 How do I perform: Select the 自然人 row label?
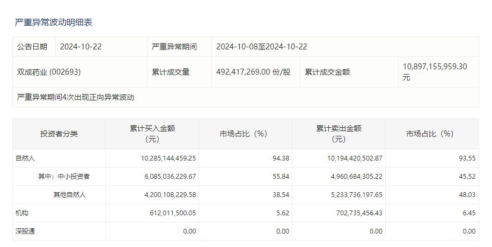(25, 158)
